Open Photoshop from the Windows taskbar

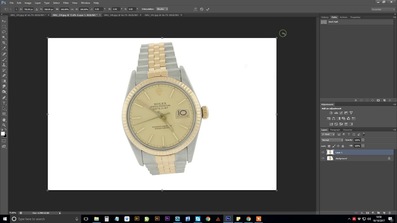(228, 219)
